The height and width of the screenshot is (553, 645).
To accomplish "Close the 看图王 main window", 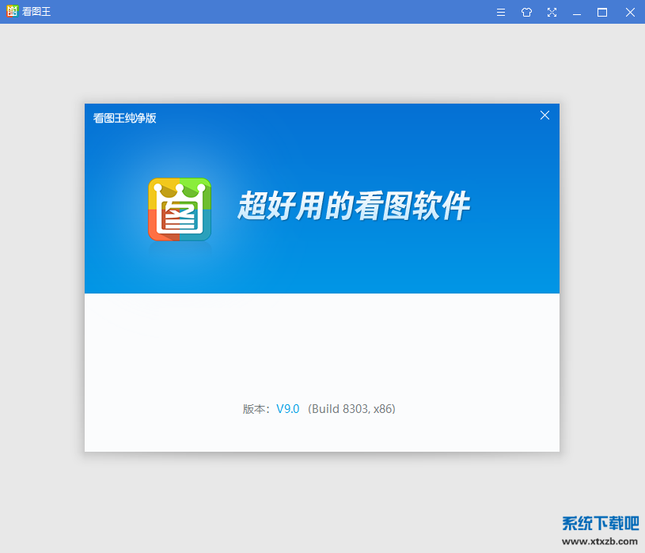I will [630, 12].
